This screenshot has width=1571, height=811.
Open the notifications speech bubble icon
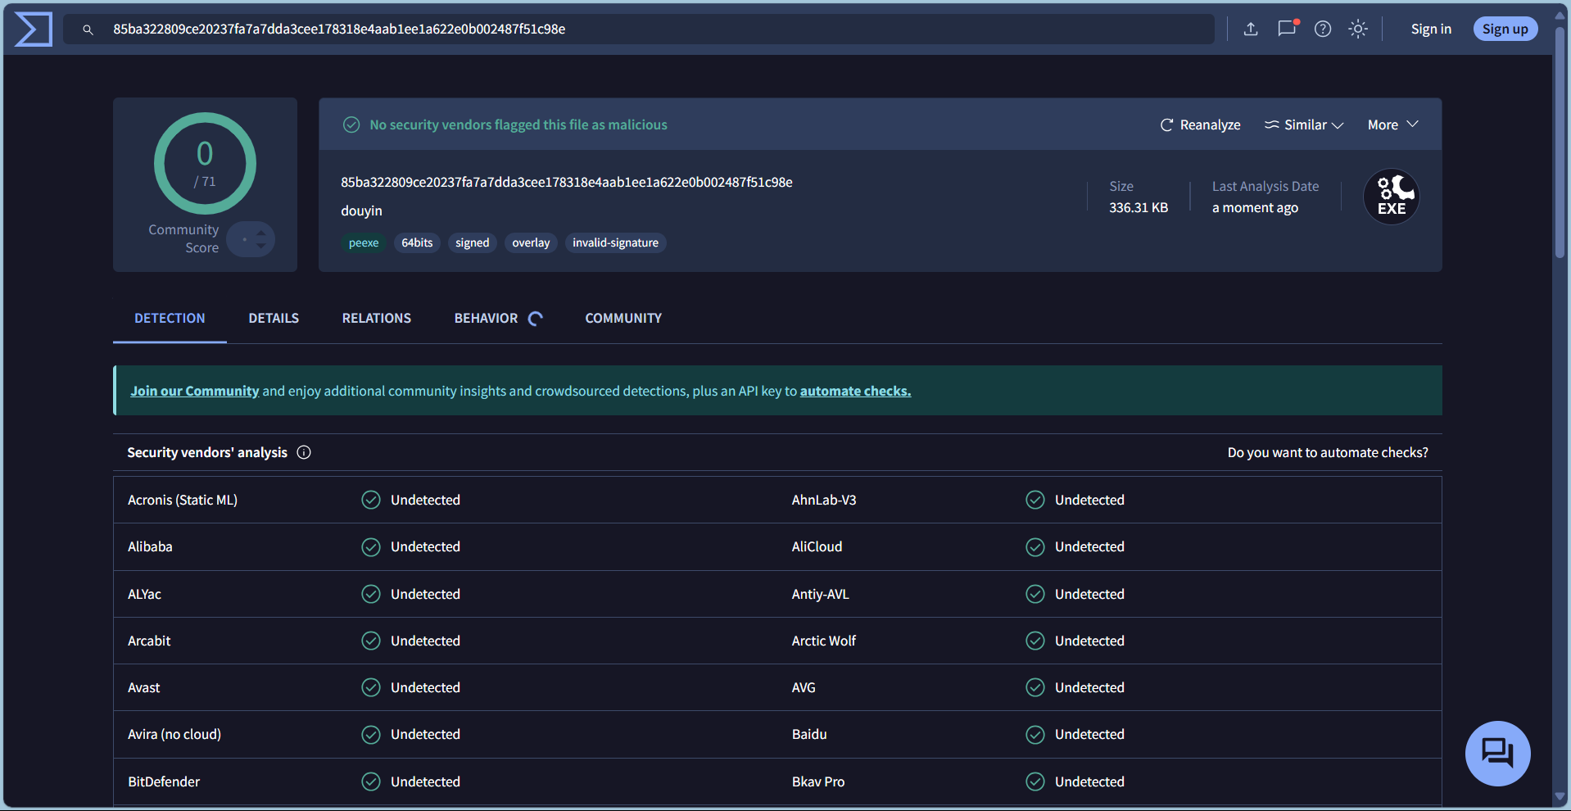(1287, 29)
